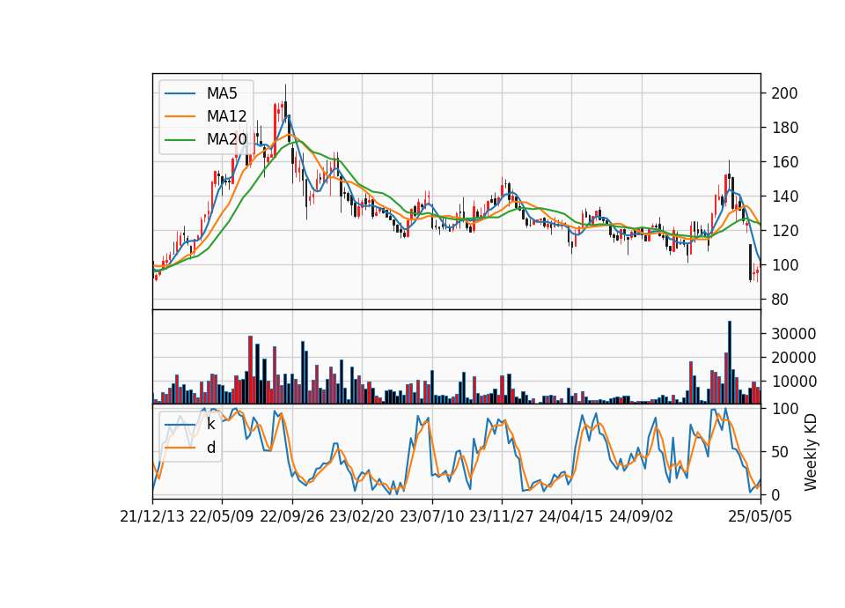Click the 140 price axis label
The width and height of the screenshot is (845, 608).
784,196
